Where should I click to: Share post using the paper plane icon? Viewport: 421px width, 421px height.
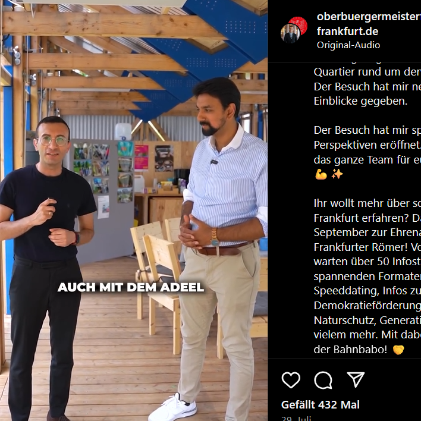pos(356,379)
